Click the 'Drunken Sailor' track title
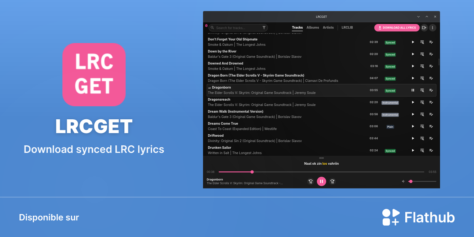 pyautogui.click(x=220, y=148)
